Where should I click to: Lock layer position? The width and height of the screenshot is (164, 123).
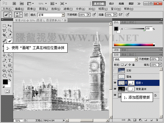[130, 65]
